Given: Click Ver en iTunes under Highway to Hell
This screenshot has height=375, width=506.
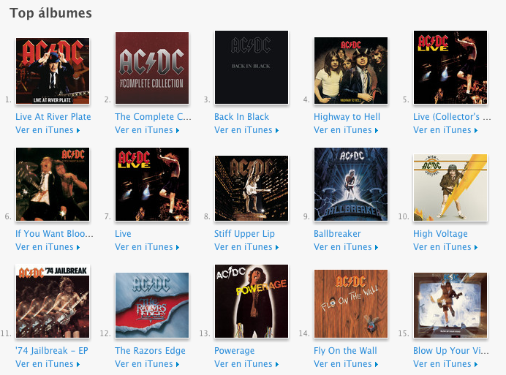Looking at the screenshot, I should (x=346, y=130).
